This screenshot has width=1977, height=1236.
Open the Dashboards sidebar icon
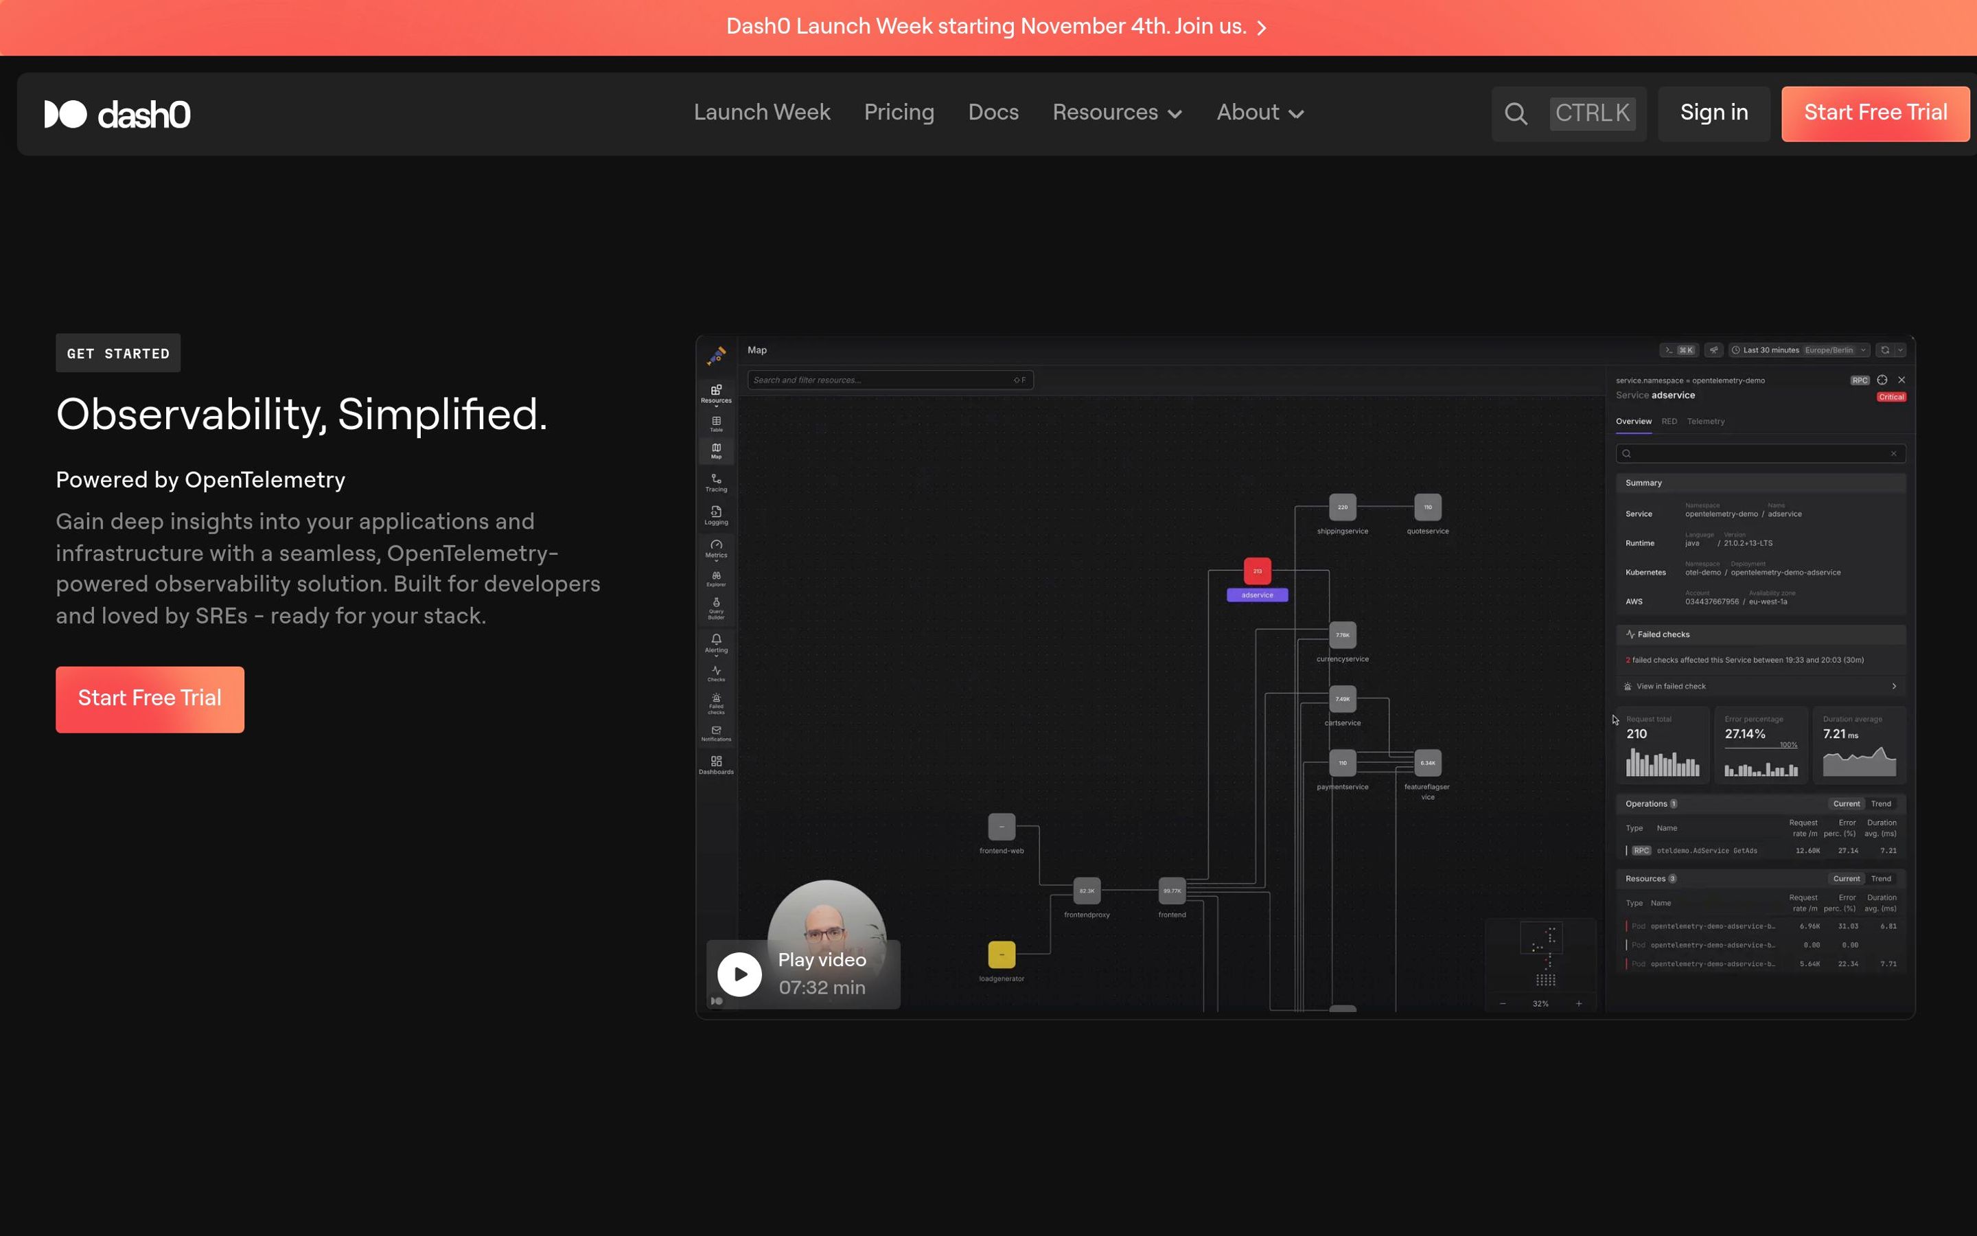click(x=716, y=764)
